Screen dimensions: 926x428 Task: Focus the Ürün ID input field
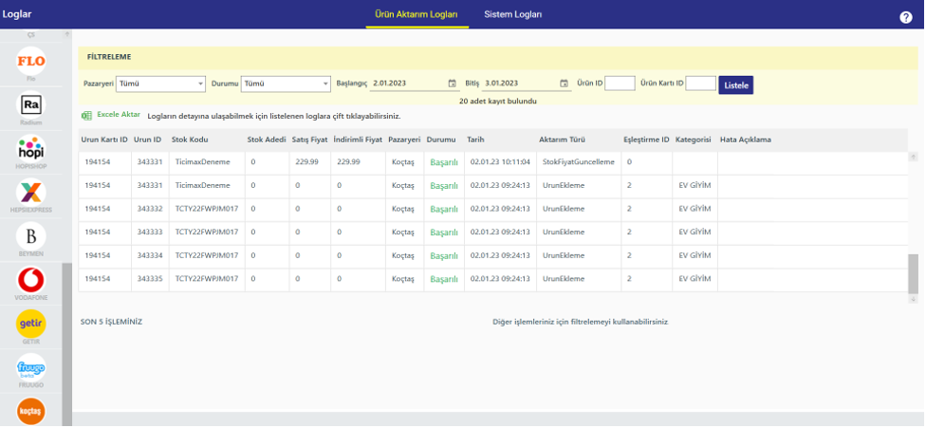point(620,84)
